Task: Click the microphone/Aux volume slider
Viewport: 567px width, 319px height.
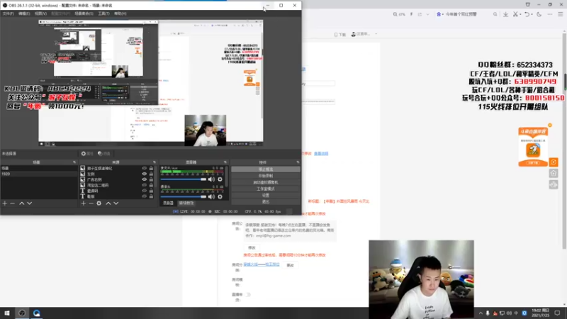Action: (184, 179)
